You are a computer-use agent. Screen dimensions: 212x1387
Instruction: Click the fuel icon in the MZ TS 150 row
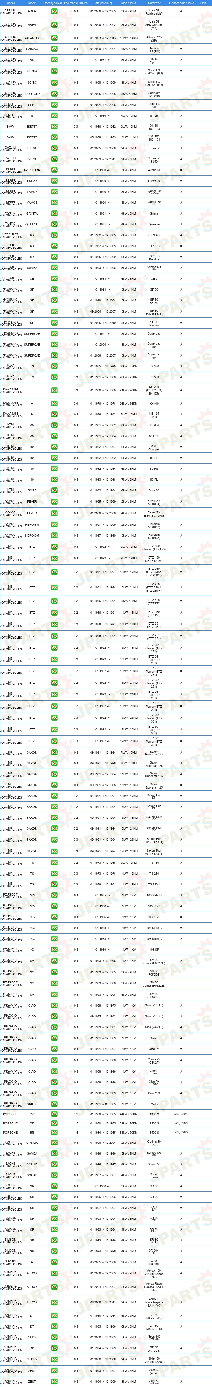[54, 863]
